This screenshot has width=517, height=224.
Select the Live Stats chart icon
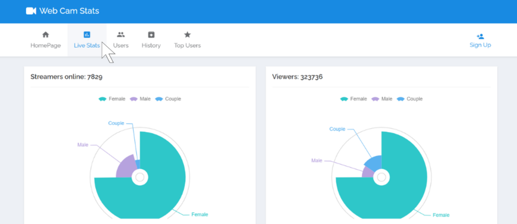pyautogui.click(x=87, y=35)
